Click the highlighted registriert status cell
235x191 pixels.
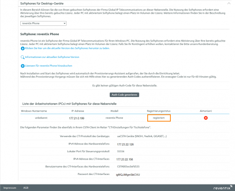159,118
